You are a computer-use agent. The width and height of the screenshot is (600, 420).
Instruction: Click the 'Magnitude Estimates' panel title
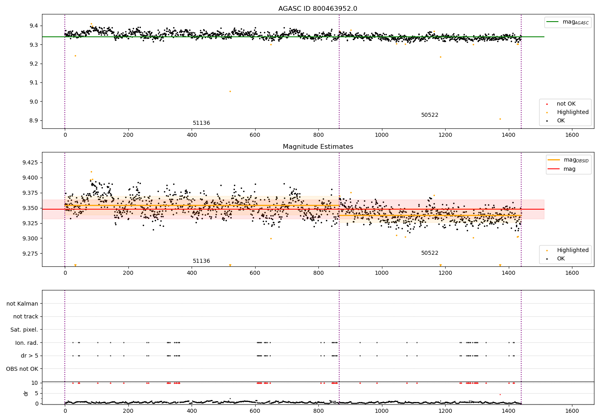[x=318, y=147]
